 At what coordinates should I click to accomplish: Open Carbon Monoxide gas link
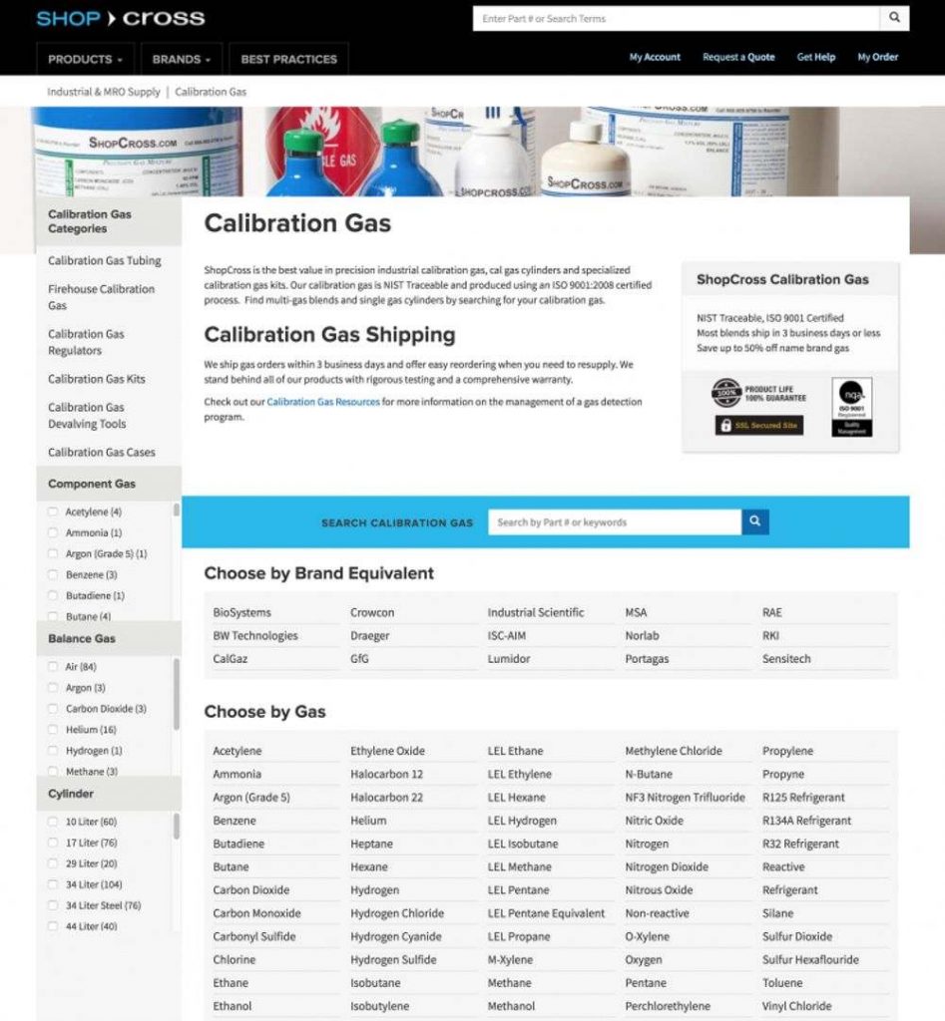[256, 913]
